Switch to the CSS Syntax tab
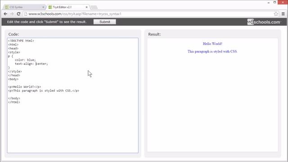 coord(24,7)
